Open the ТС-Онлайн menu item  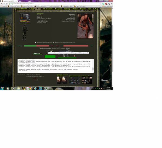point(48,9)
